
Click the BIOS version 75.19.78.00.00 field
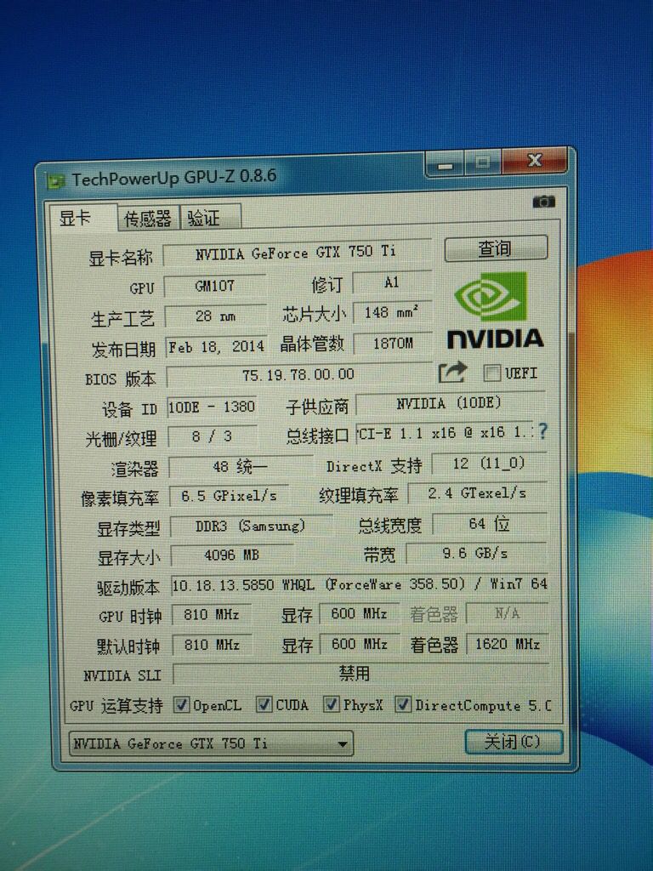click(298, 375)
